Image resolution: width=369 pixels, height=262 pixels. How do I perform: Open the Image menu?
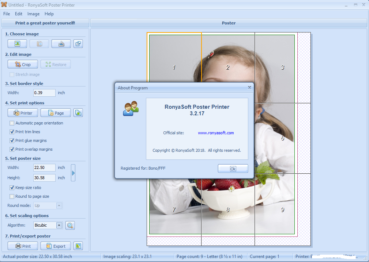click(33, 14)
